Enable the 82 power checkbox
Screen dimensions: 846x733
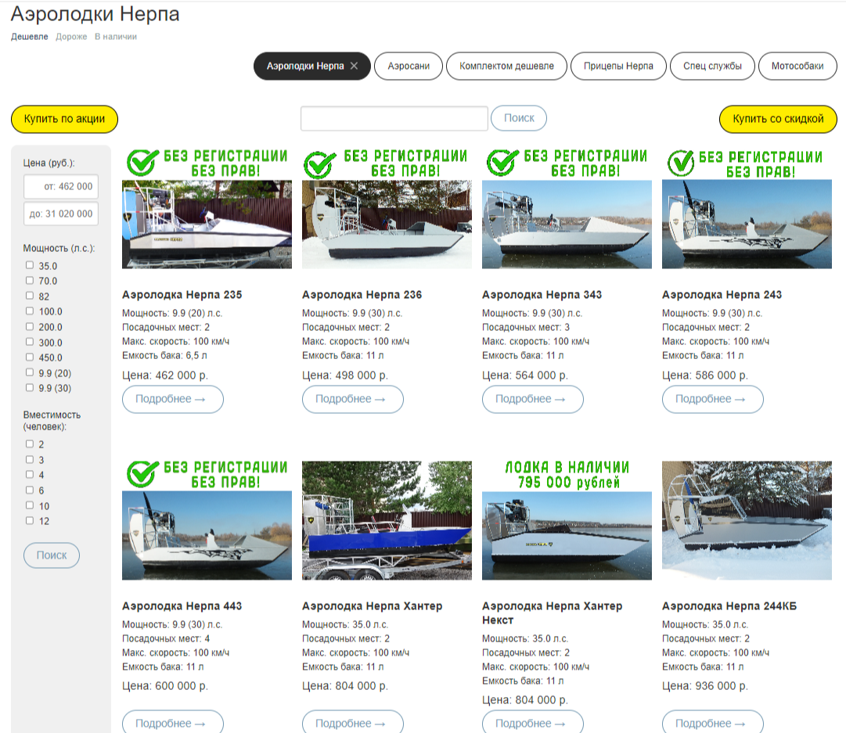point(30,296)
